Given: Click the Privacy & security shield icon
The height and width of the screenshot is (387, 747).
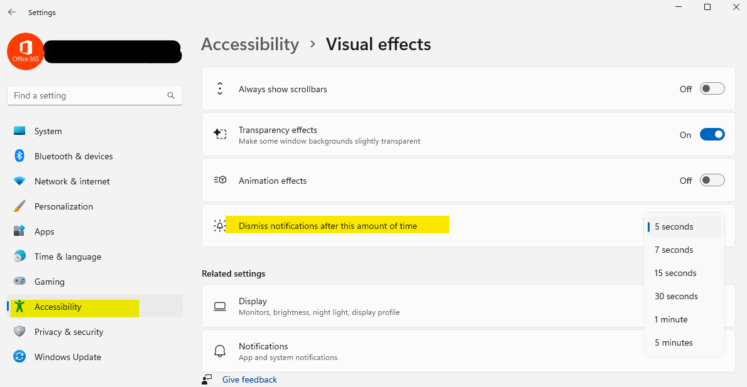Looking at the screenshot, I should pos(19,331).
